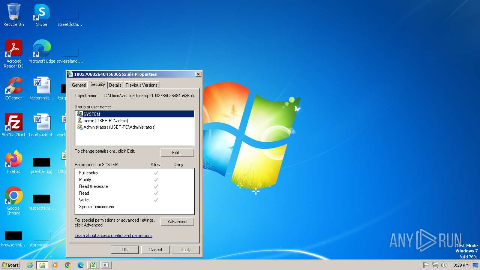The height and width of the screenshot is (270, 480).
Task: Click the Modify Allow checkmark
Action: [156, 180]
